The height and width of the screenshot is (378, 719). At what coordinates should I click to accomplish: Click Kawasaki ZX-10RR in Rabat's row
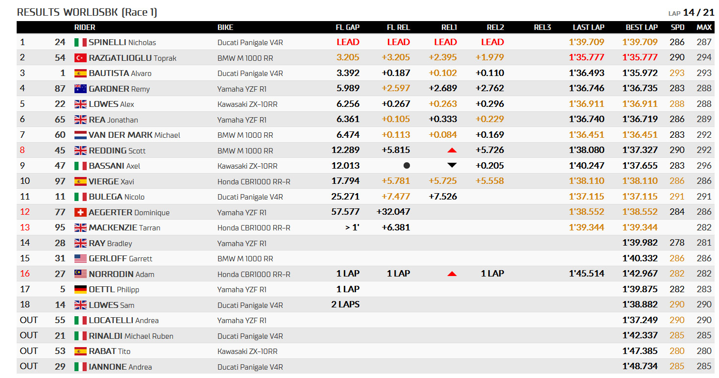tap(247, 352)
